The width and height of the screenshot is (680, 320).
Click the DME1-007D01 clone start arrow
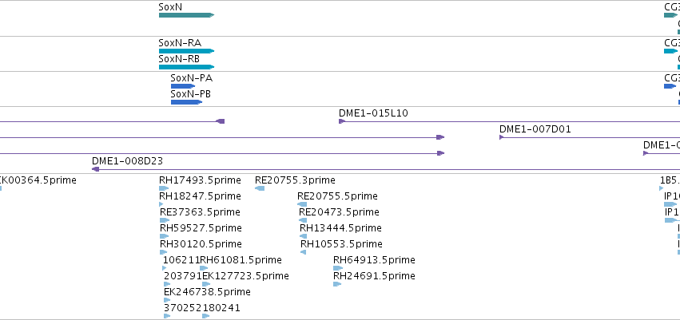(502, 137)
